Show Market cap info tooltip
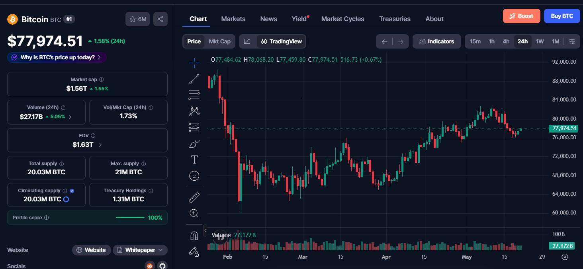 pyautogui.click(x=102, y=80)
